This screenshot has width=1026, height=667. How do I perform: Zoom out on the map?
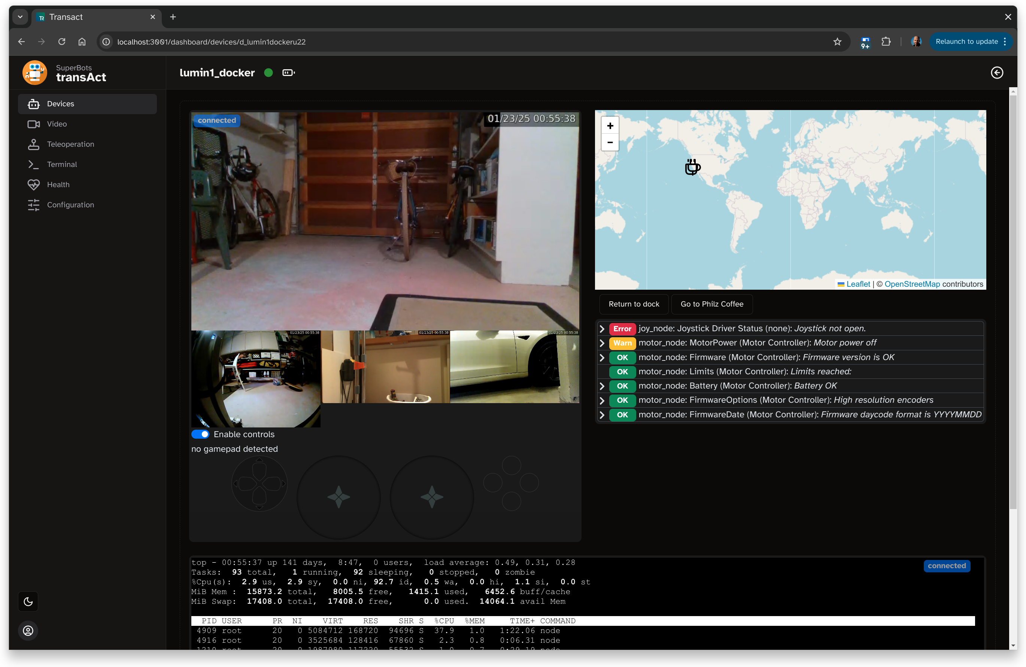pyautogui.click(x=610, y=143)
